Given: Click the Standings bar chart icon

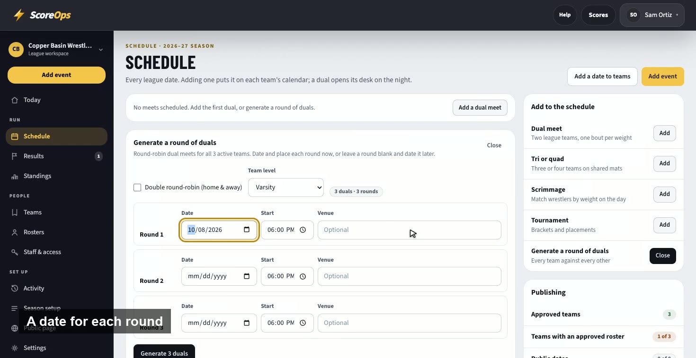Looking at the screenshot, I should pyautogui.click(x=15, y=176).
